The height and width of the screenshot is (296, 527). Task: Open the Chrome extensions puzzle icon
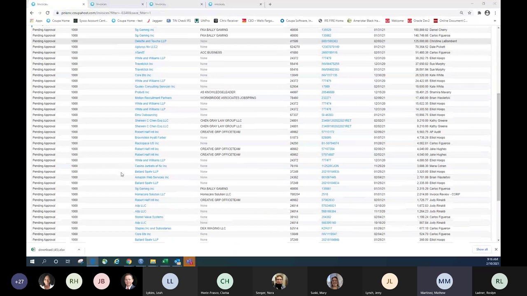click(x=479, y=13)
